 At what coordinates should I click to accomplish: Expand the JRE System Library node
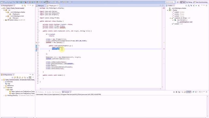4,20
